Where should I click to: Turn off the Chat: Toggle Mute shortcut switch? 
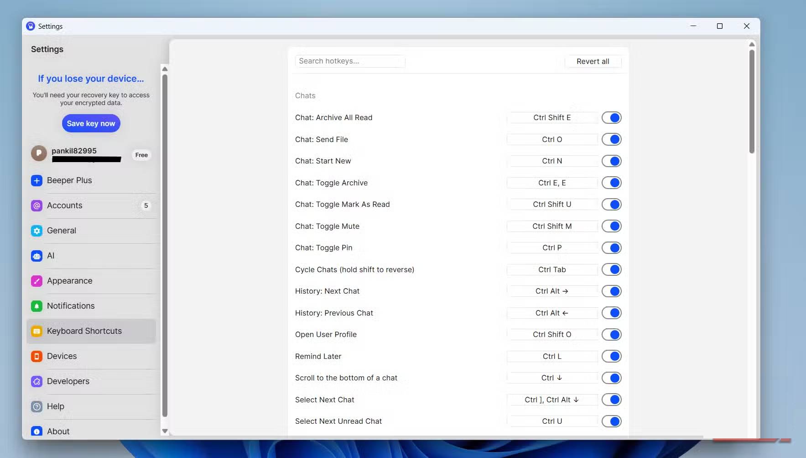click(x=611, y=226)
